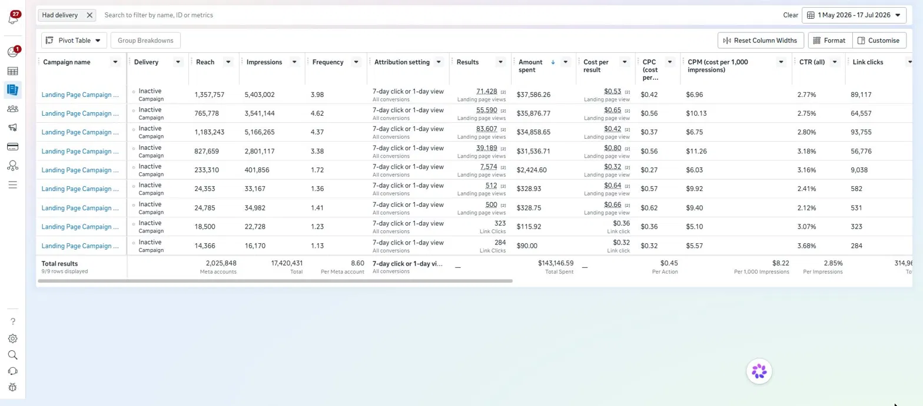Open the Reach column dropdown arrow
The image size is (923, 406).
pyautogui.click(x=228, y=62)
